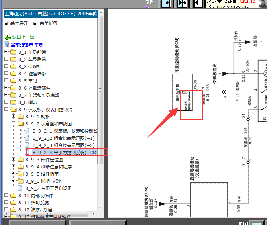Click the tree panel scroll-down arrow

pyautogui.click(x=100, y=207)
